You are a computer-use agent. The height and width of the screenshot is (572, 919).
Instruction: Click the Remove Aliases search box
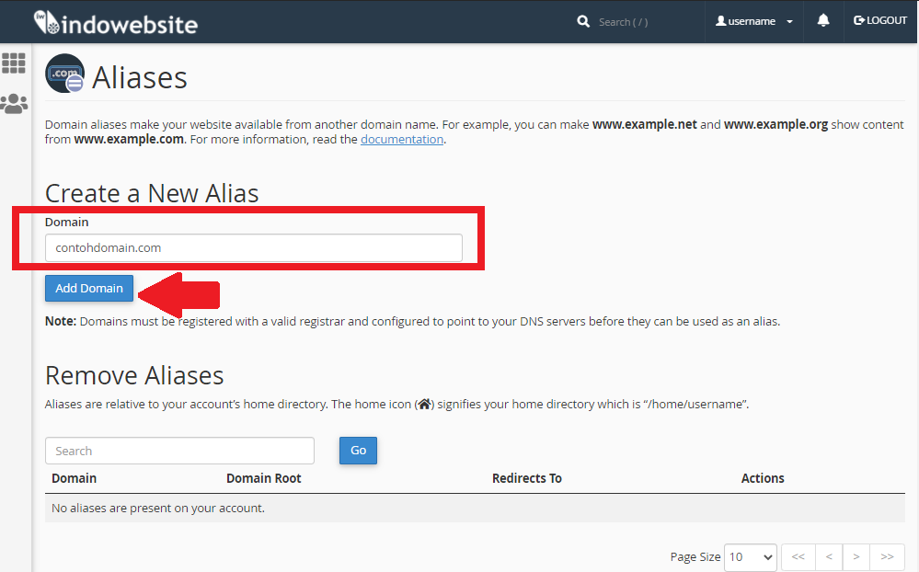point(179,451)
